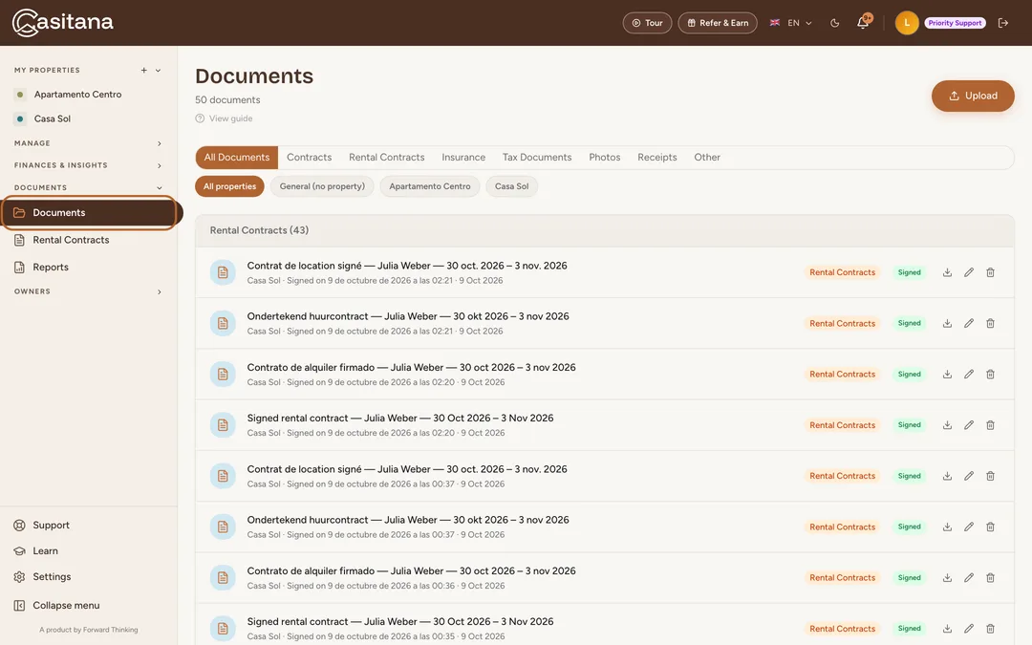The image size is (1032, 645).
Task: Open the user avatar L
Action: 907,23
